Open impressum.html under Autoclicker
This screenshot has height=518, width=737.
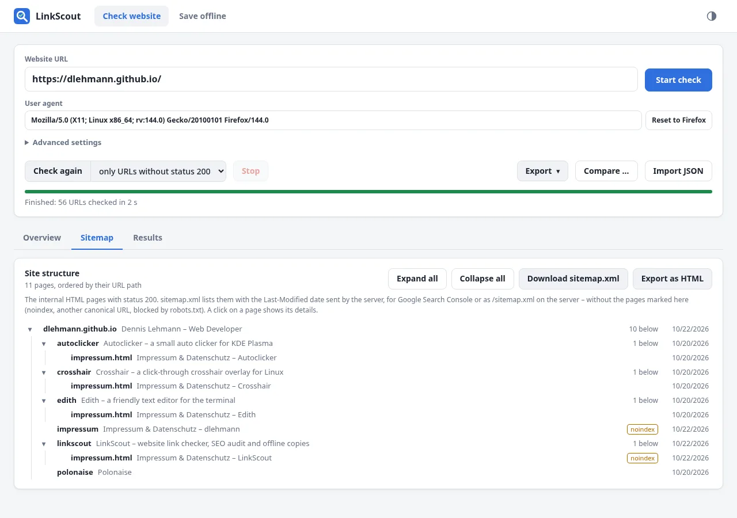[382, 357]
